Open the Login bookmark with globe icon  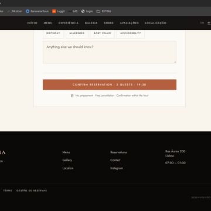pos(87,11)
